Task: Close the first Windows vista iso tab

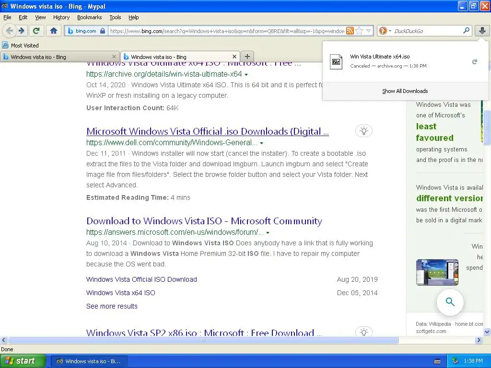Action: (114, 57)
